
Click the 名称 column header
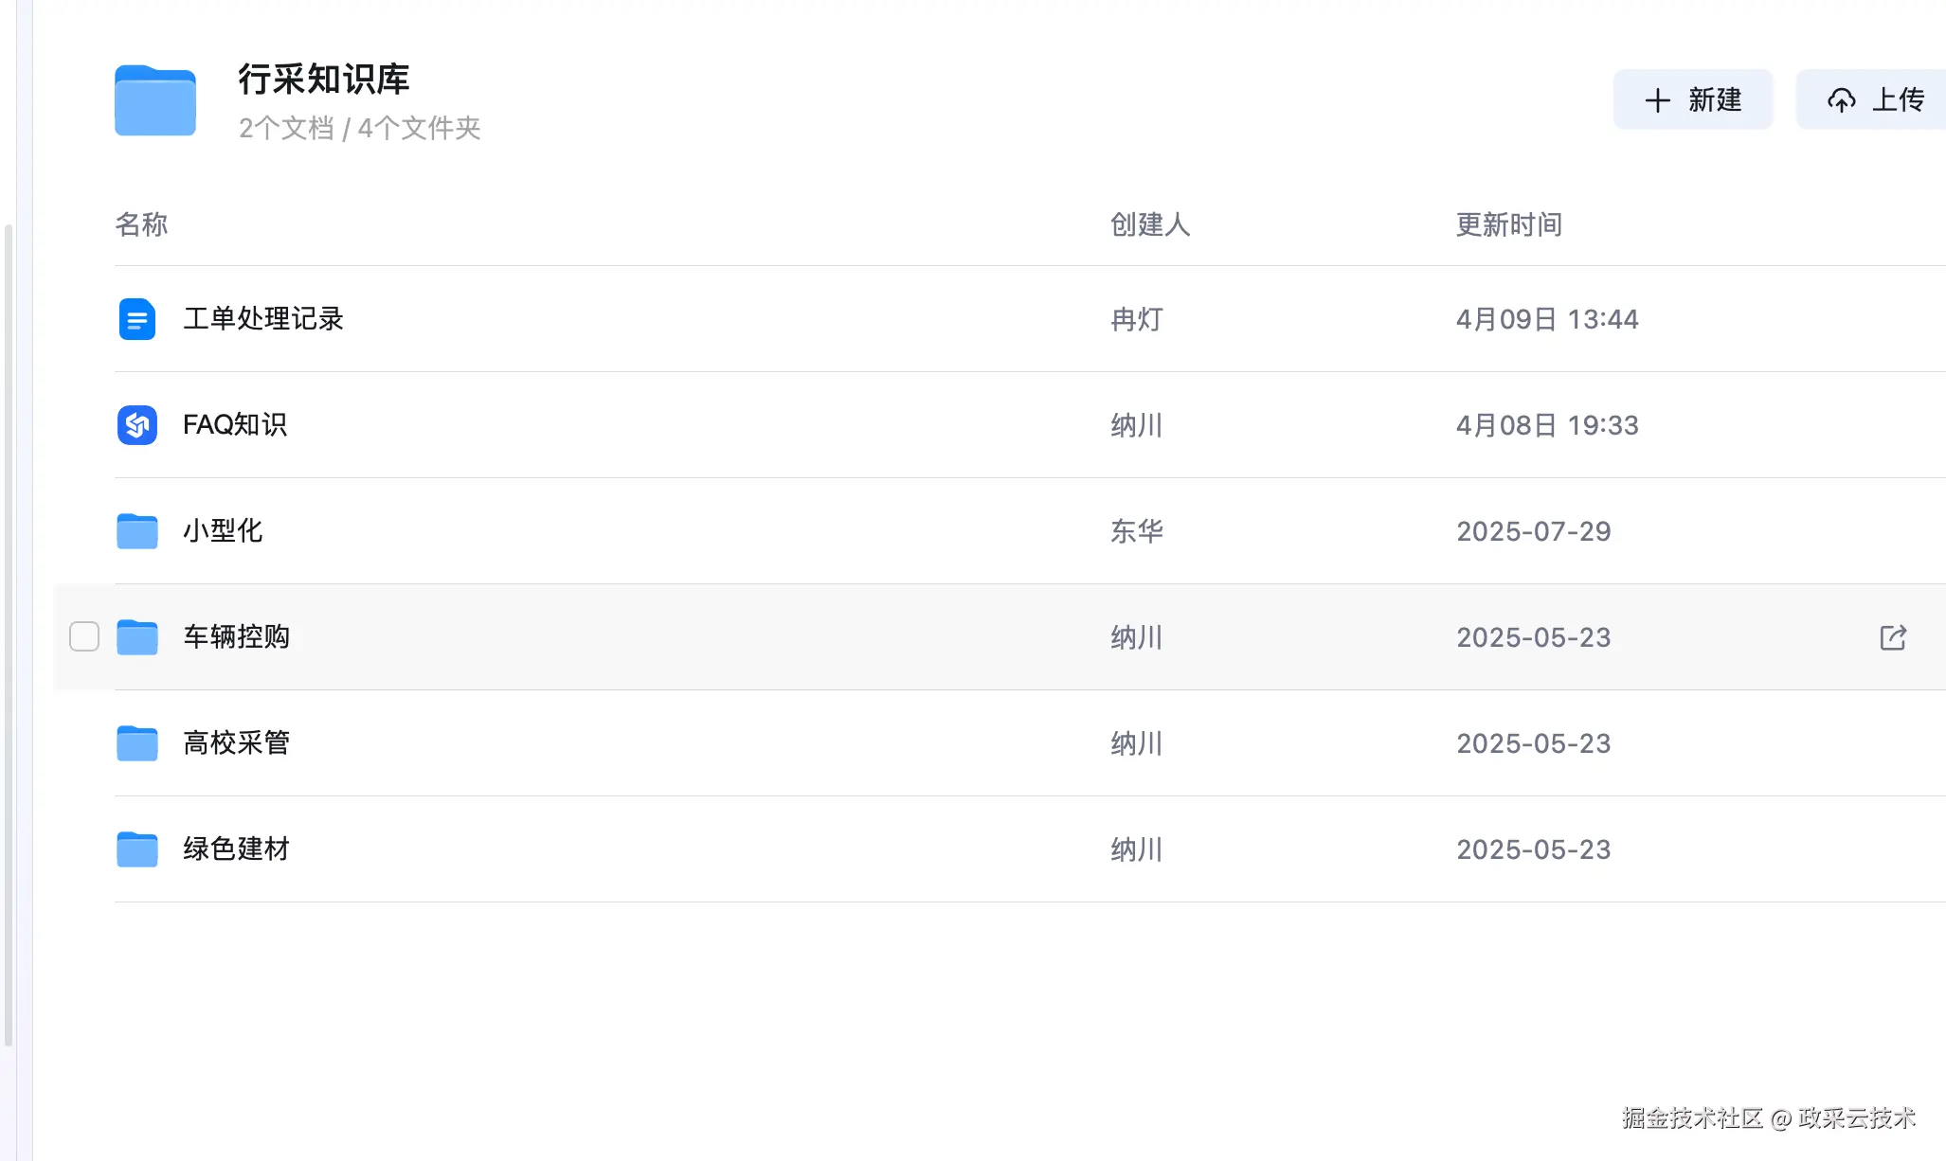coord(141,224)
